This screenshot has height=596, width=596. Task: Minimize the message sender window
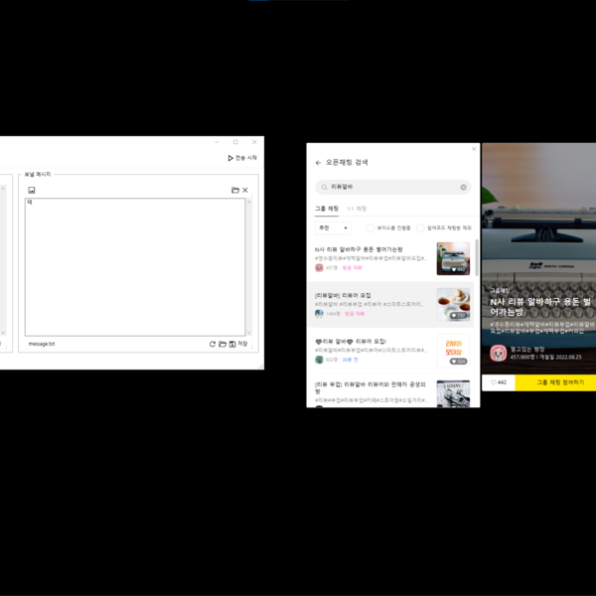[x=217, y=142]
